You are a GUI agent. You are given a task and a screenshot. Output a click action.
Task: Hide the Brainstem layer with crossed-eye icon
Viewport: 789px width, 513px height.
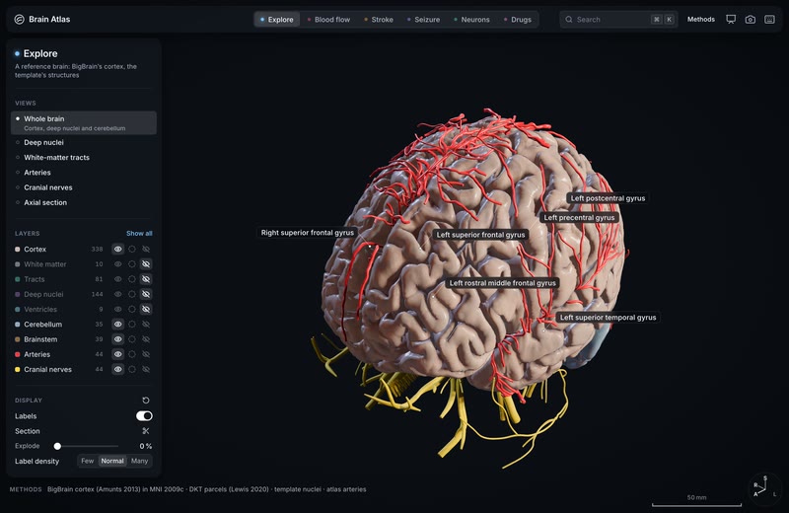[146, 339]
